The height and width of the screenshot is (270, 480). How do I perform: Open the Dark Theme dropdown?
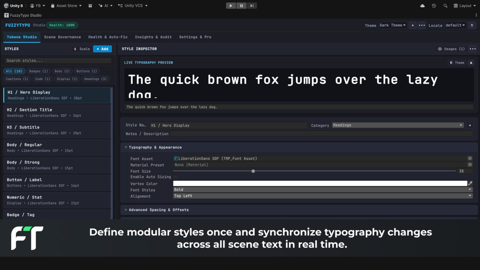point(393,25)
